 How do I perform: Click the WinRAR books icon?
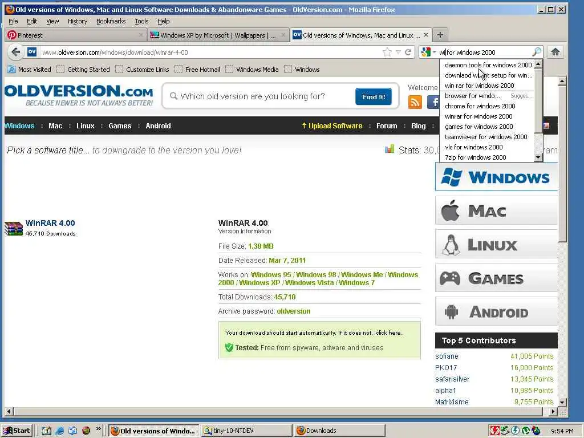(14, 228)
